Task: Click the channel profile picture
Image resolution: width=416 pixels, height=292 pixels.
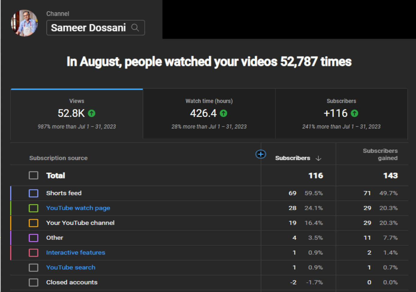Action: (24, 23)
